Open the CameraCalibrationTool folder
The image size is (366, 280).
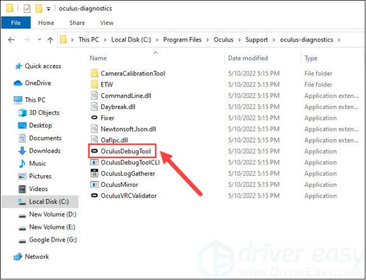point(132,74)
